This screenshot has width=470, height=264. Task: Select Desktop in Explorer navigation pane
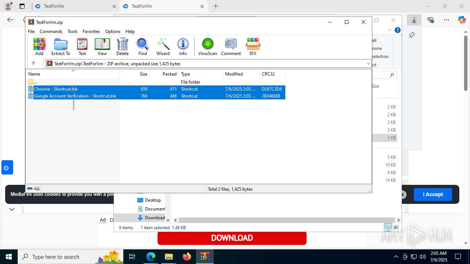coord(149,200)
